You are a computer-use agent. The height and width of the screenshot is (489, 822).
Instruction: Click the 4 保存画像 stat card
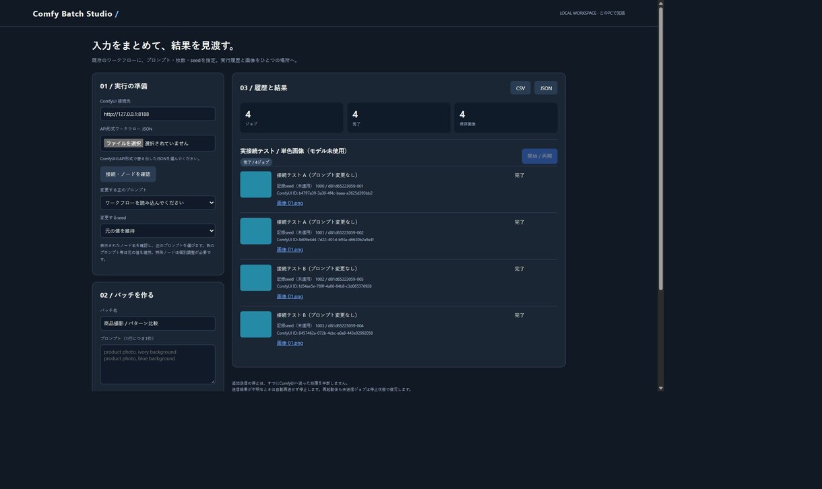(506, 118)
